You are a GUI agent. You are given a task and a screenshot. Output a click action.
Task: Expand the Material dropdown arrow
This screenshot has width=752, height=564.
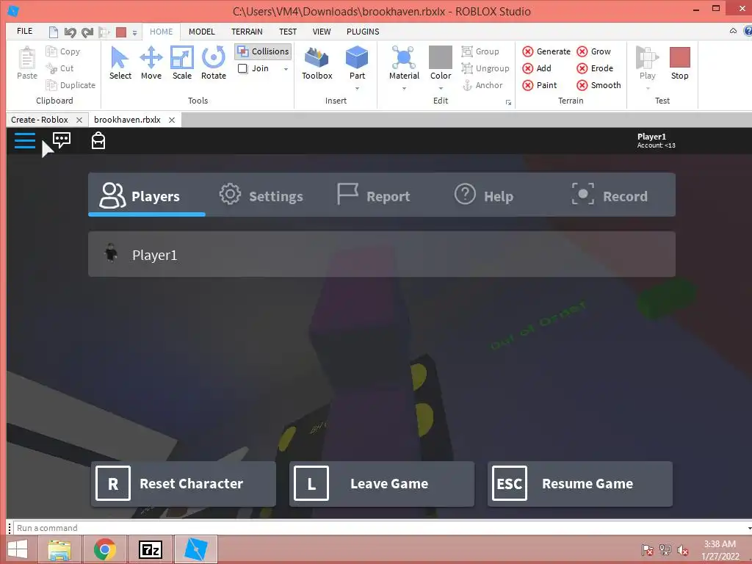click(x=405, y=88)
